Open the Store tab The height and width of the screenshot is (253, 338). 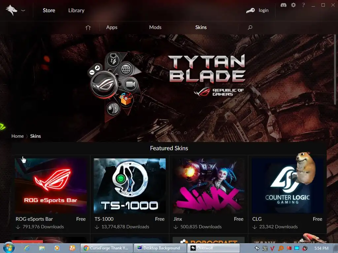point(49,10)
